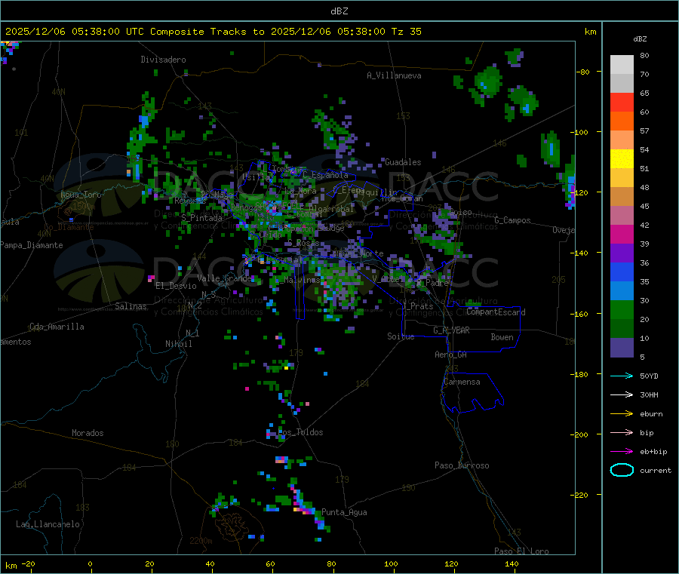
Task: Click the 'dBZ' heading above the color scale
Action: click(x=640, y=39)
